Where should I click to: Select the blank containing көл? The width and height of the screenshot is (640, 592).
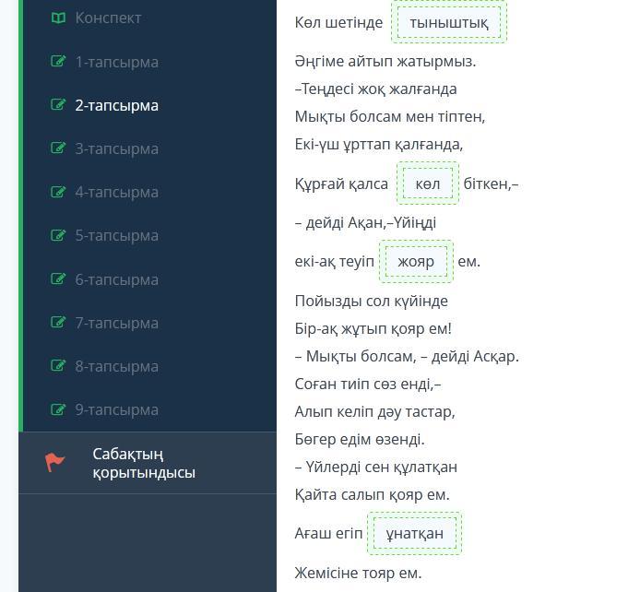428,184
